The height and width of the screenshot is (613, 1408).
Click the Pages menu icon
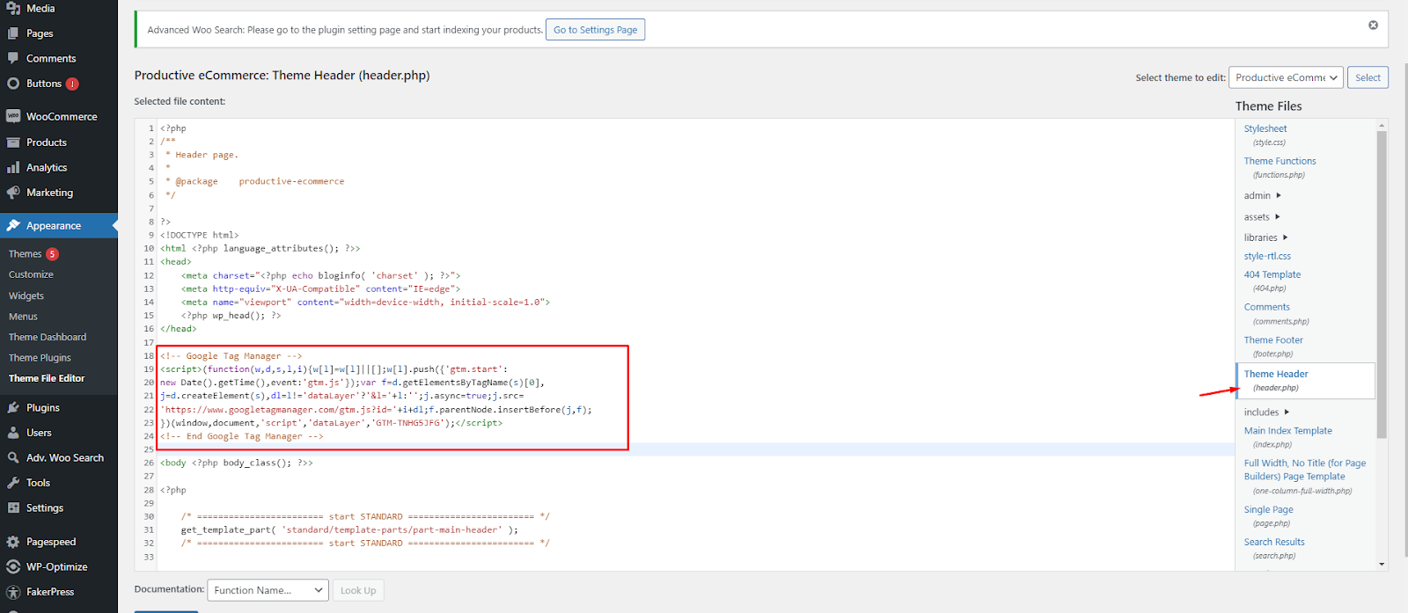coord(13,33)
